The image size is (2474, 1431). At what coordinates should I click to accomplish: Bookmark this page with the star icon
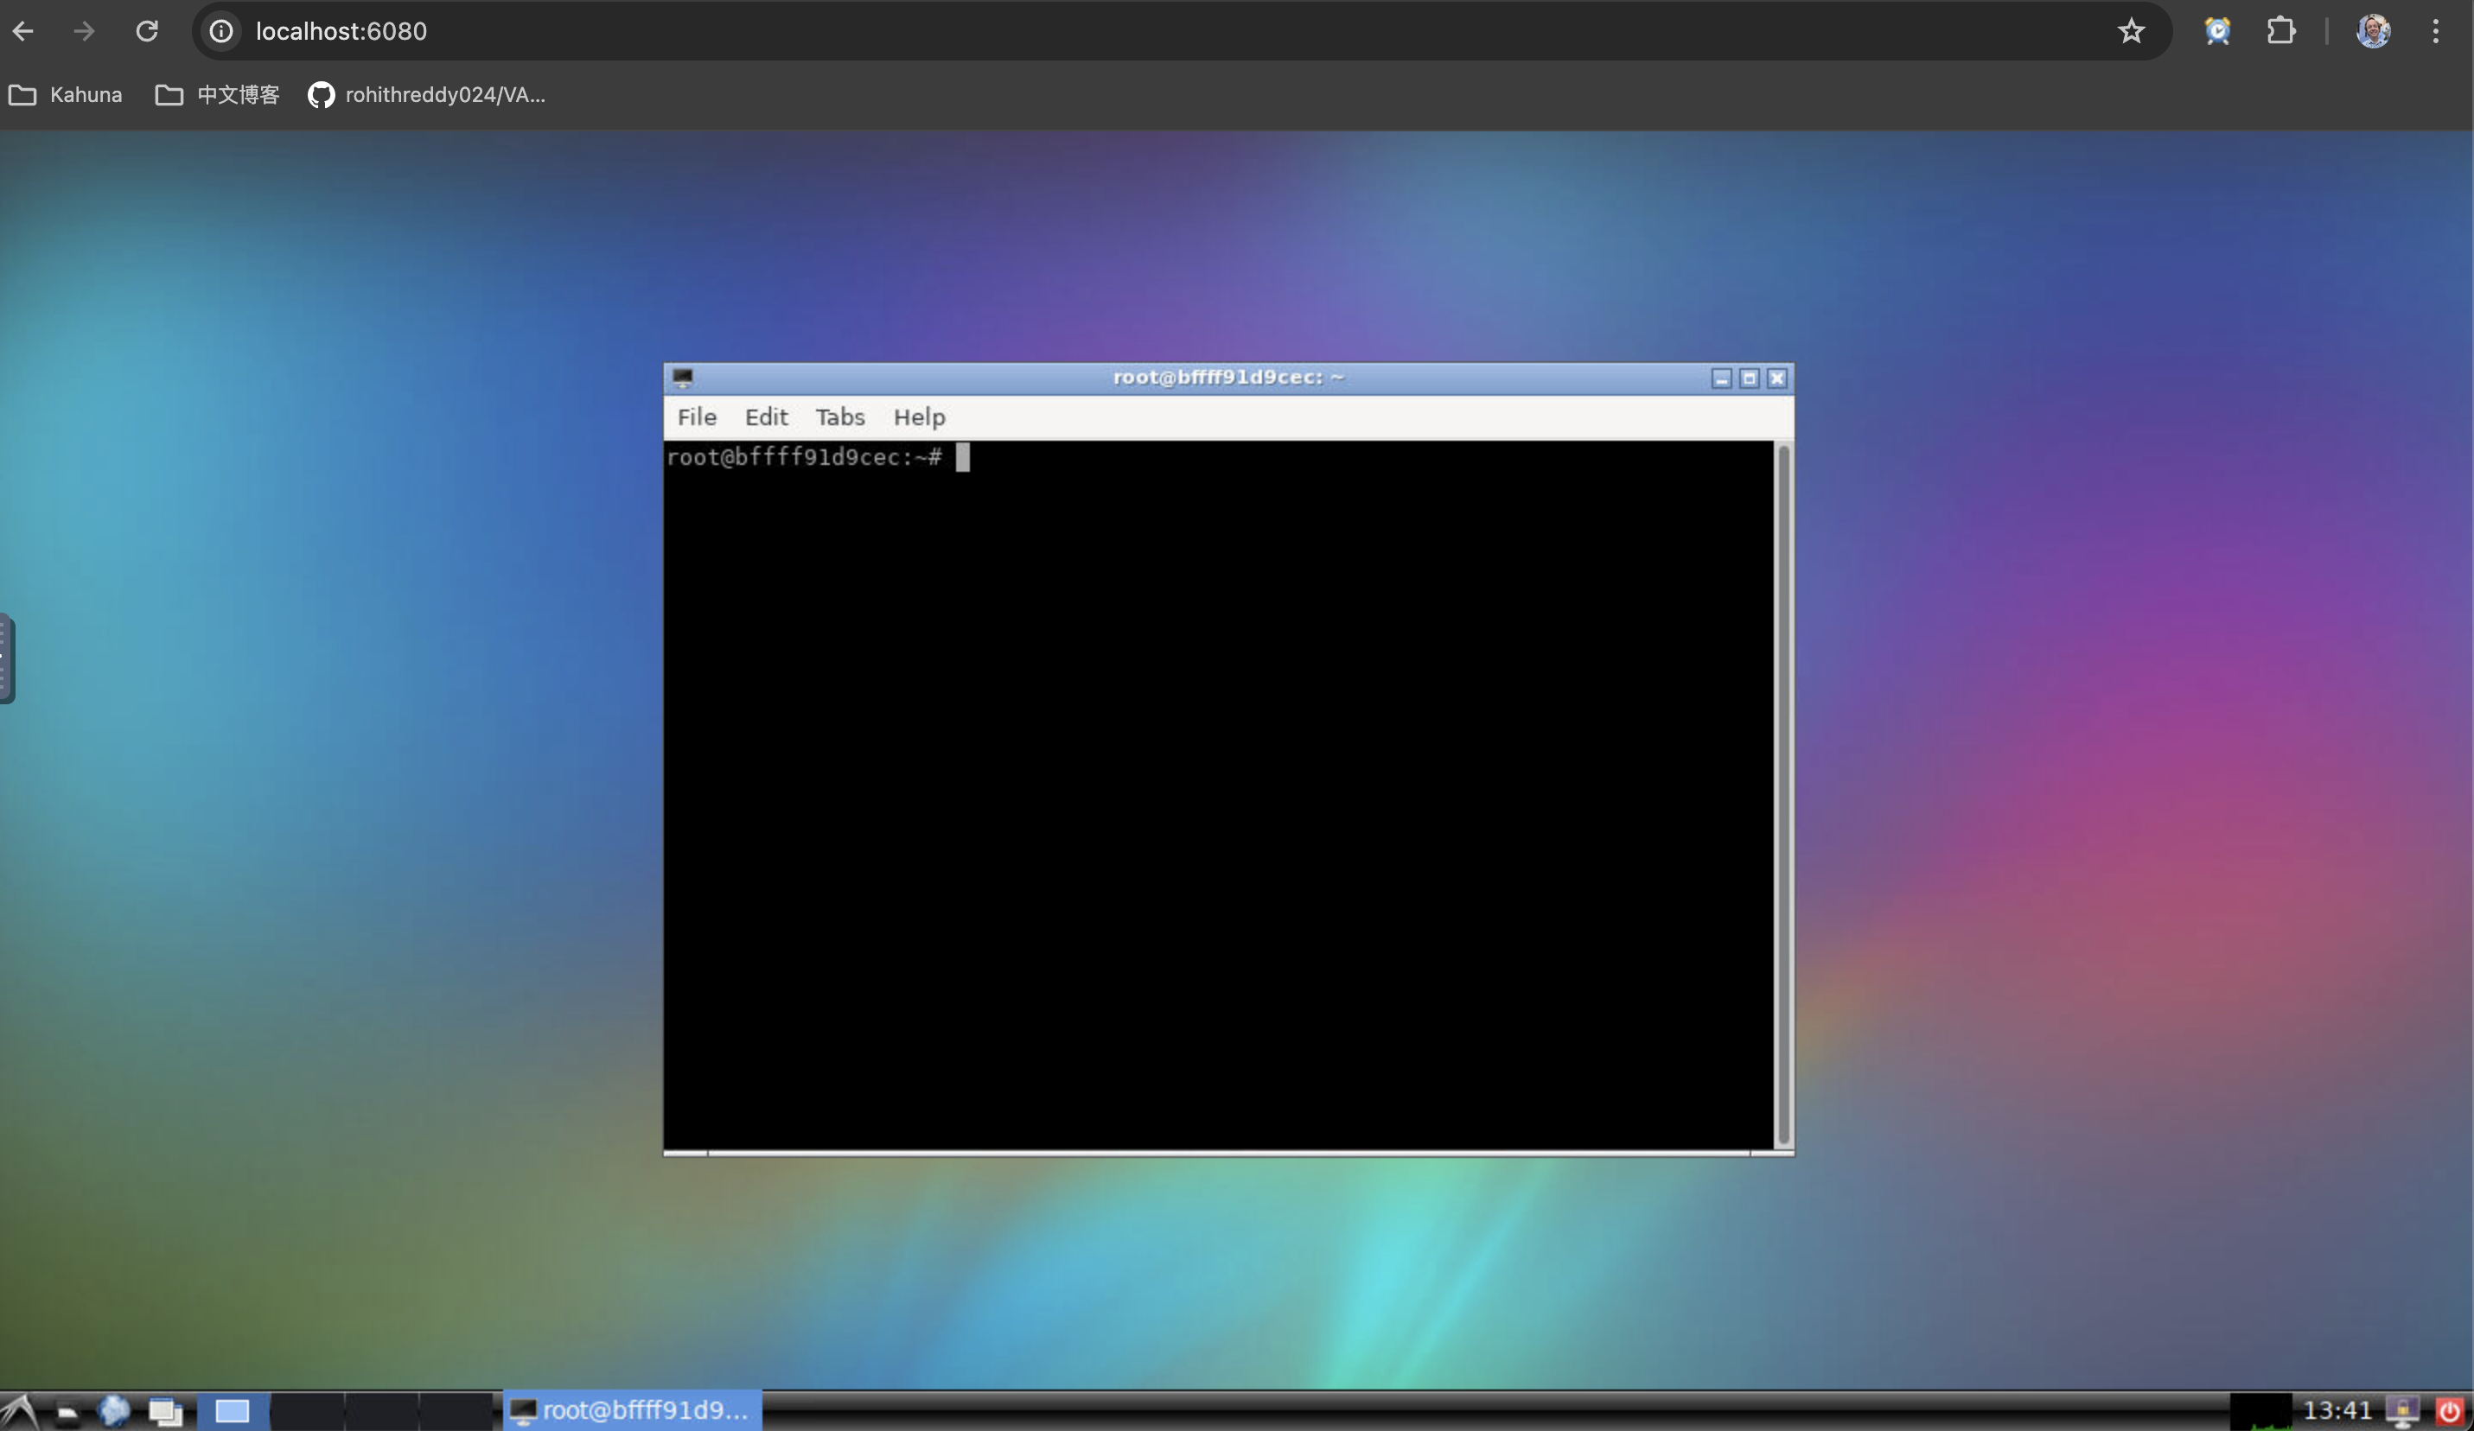click(x=2130, y=31)
